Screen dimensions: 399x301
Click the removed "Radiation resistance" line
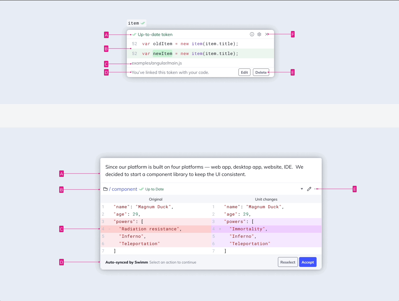(150, 229)
